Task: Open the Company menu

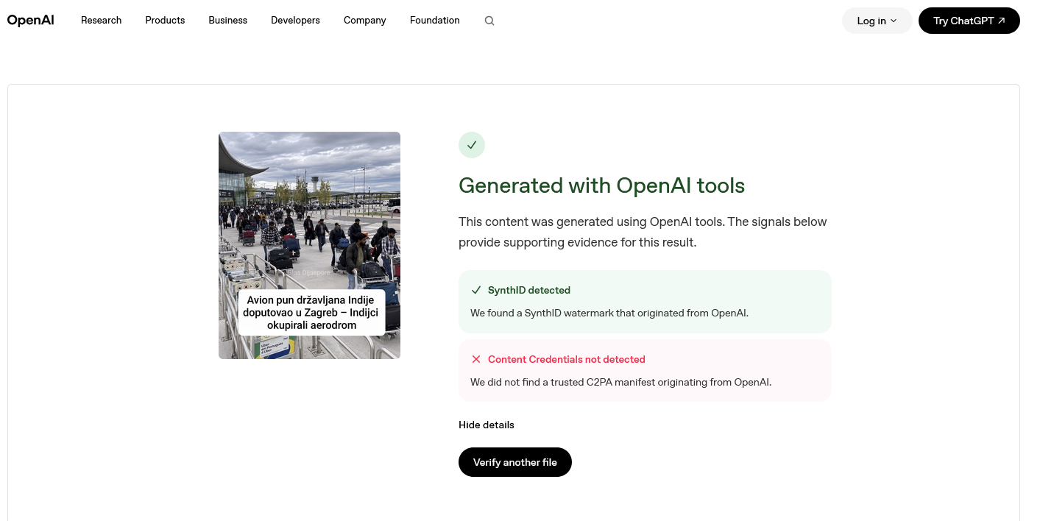Action: [364, 21]
